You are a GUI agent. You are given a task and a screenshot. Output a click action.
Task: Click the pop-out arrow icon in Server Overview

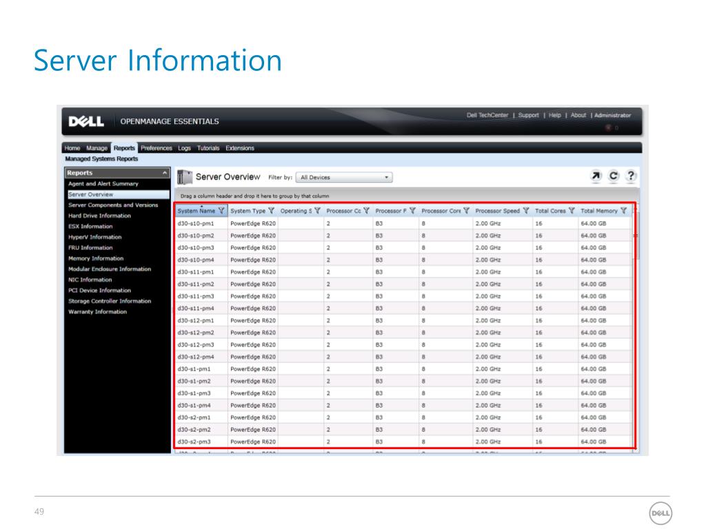point(596,176)
